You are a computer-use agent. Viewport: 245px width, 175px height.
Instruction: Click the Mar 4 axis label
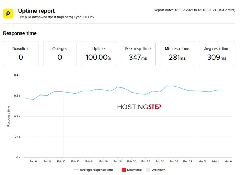(216, 162)
